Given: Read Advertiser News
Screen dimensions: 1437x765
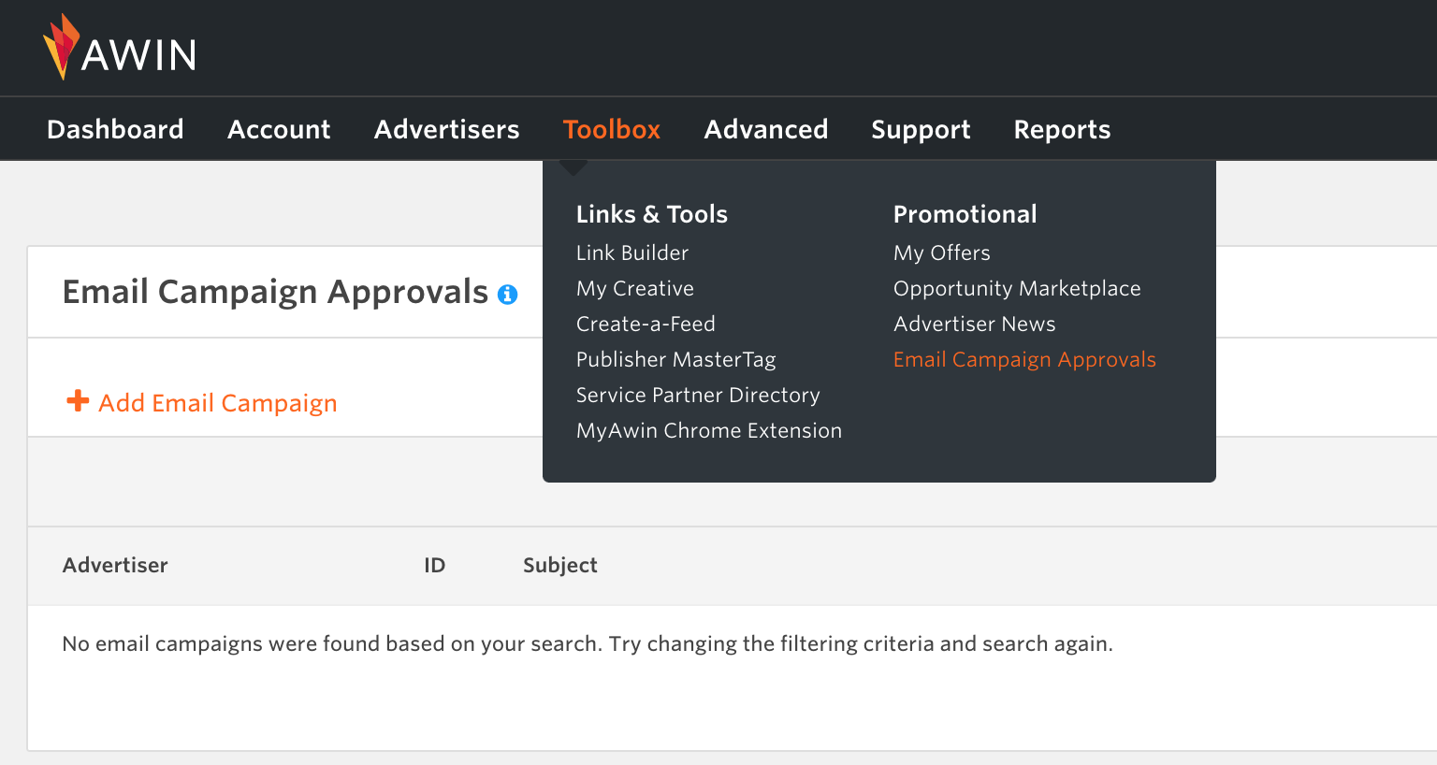Looking at the screenshot, I should point(974,324).
